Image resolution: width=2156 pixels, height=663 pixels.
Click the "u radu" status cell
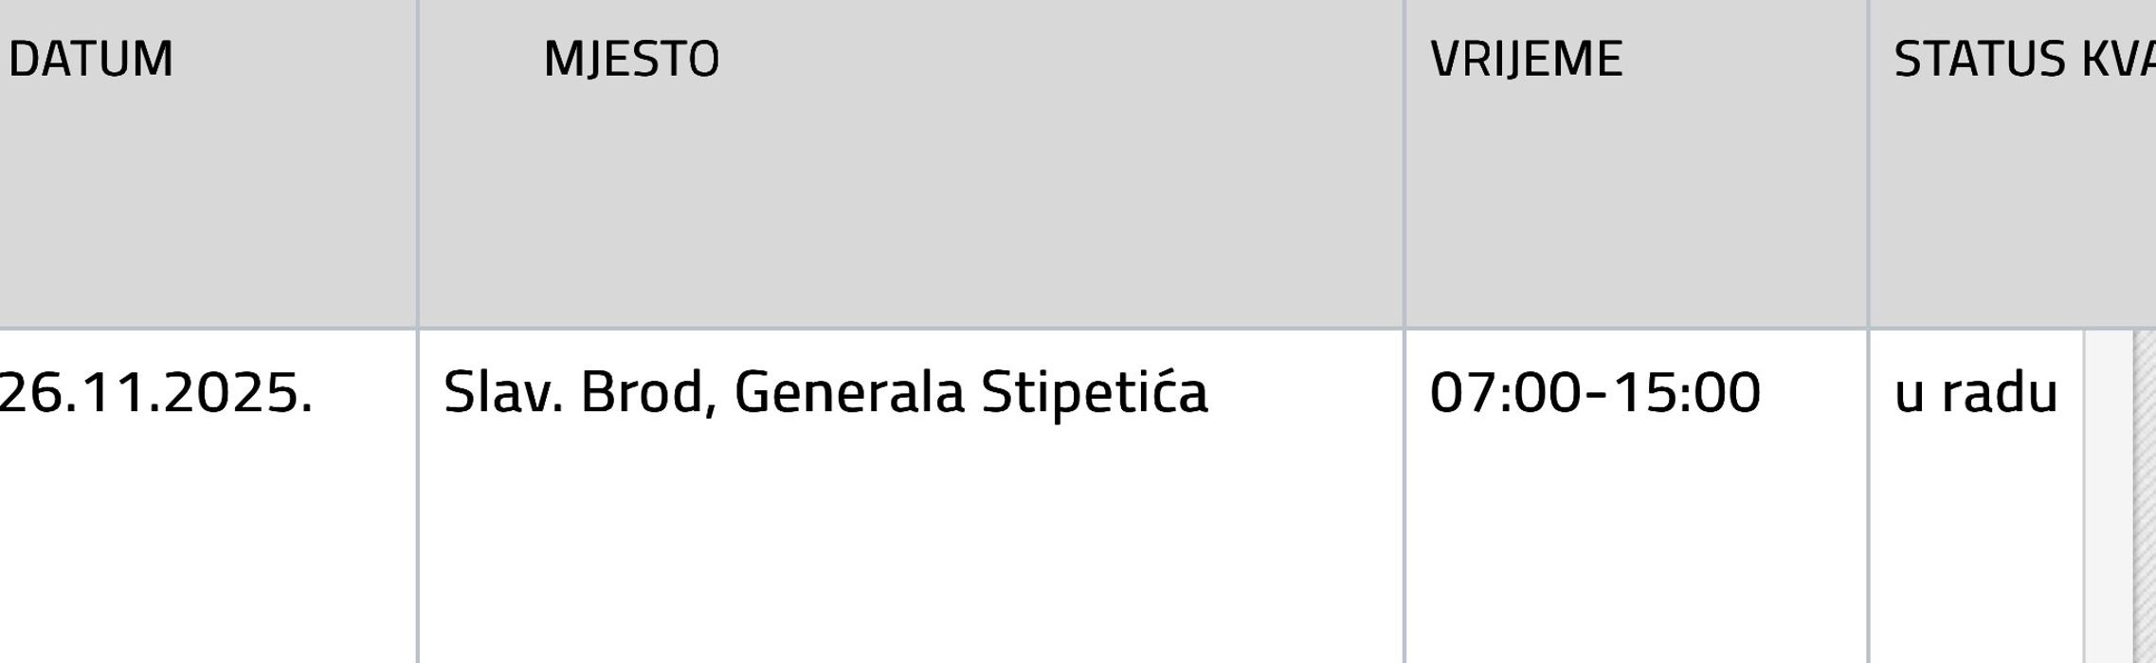tap(1975, 392)
